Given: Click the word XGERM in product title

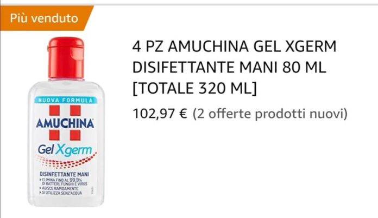Looking at the screenshot, I should click(311, 47).
